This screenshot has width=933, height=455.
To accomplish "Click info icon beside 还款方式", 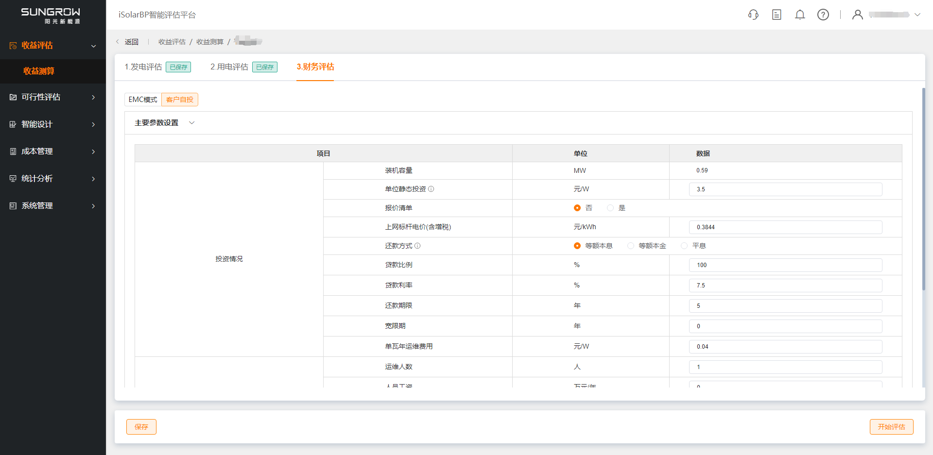I will click(417, 246).
